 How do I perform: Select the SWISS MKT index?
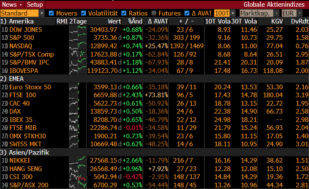[26, 144]
